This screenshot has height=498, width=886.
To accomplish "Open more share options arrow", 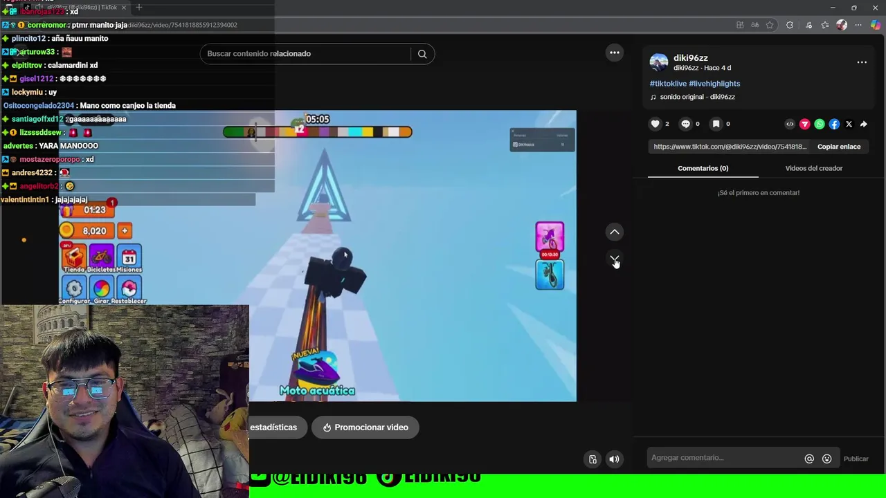I will tap(863, 124).
